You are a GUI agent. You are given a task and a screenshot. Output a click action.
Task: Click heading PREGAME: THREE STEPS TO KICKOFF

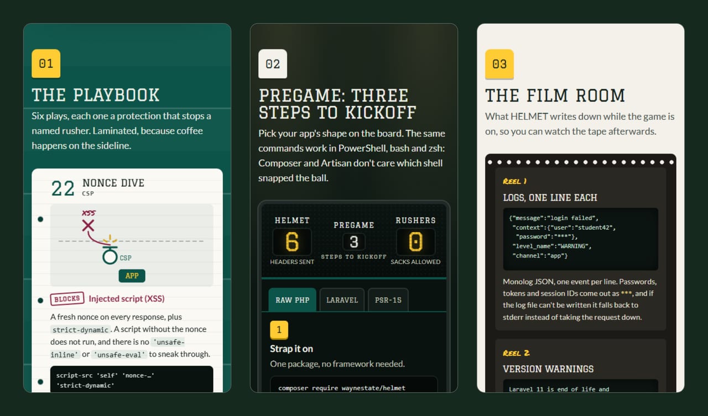[x=337, y=103]
